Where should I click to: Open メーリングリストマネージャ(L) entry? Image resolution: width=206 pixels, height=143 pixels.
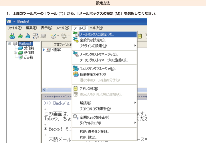click(x=104, y=54)
